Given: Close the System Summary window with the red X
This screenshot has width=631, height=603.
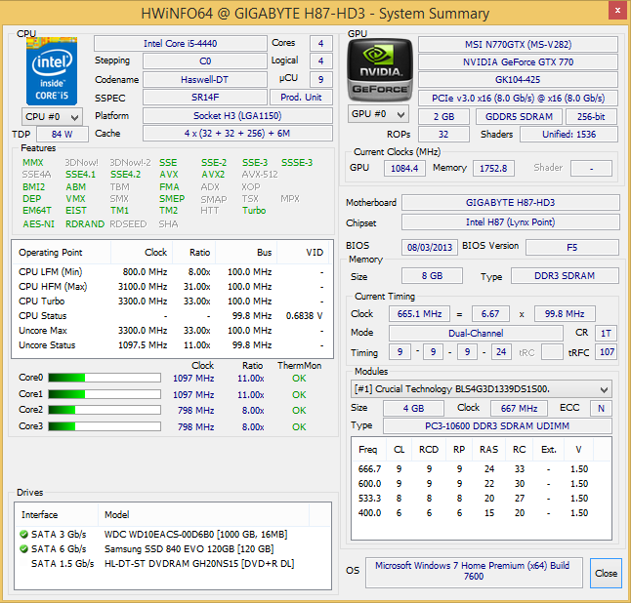Looking at the screenshot, I should 617,11.
